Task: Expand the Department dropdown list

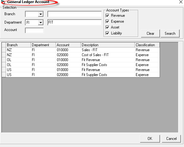Action: [41, 22]
